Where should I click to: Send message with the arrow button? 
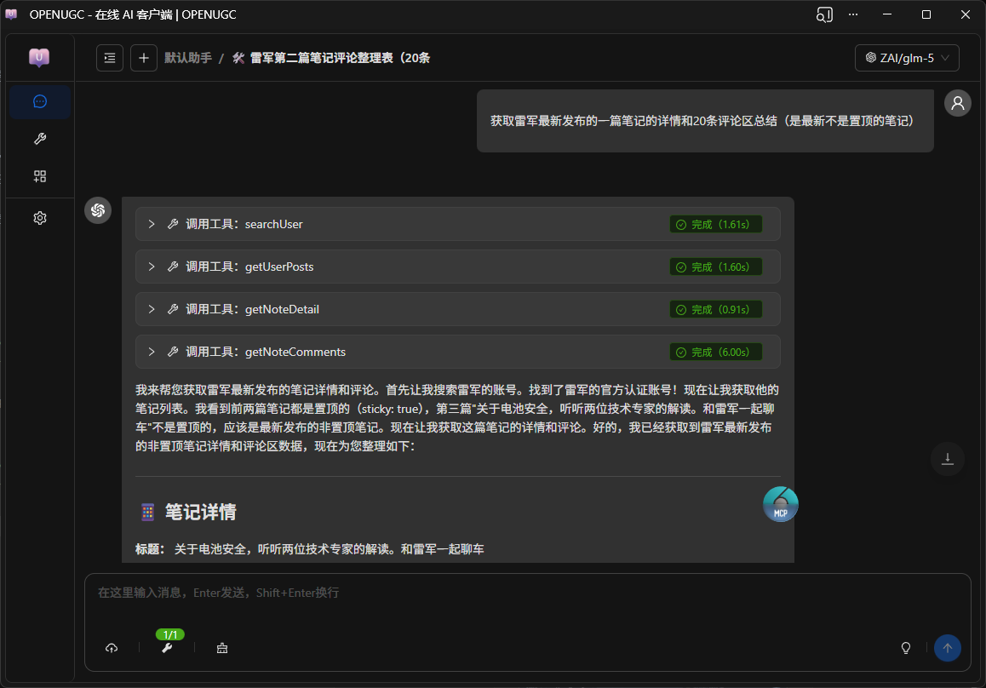pos(947,648)
